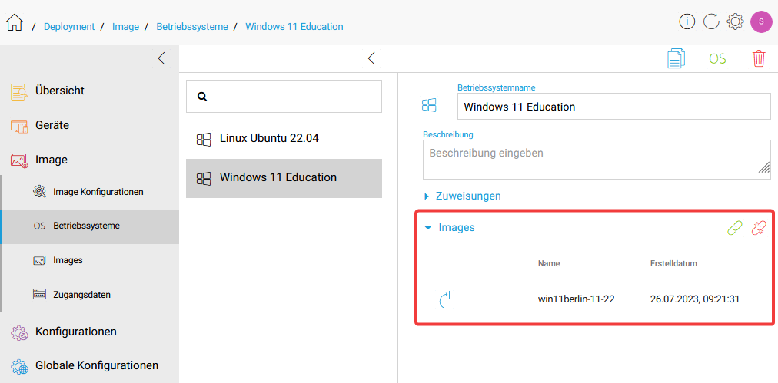Viewport: 778px width, 383px height.
Task: Click the Betriebssysteme breadcrumb link
Action: click(192, 27)
